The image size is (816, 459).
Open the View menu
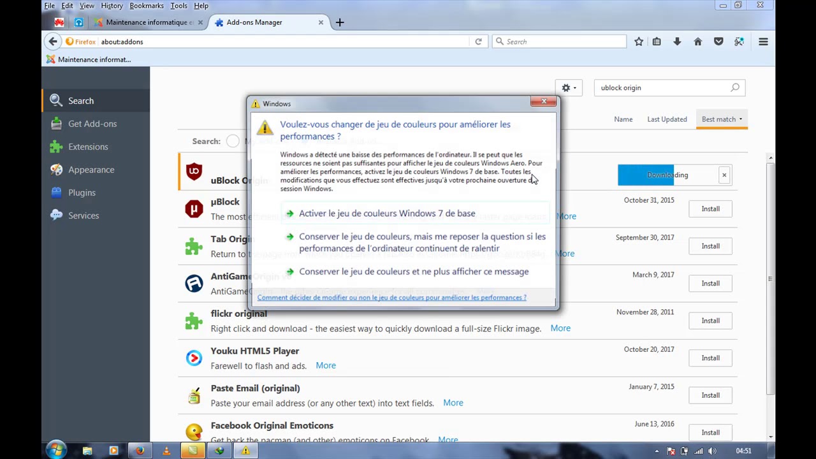coord(87,6)
